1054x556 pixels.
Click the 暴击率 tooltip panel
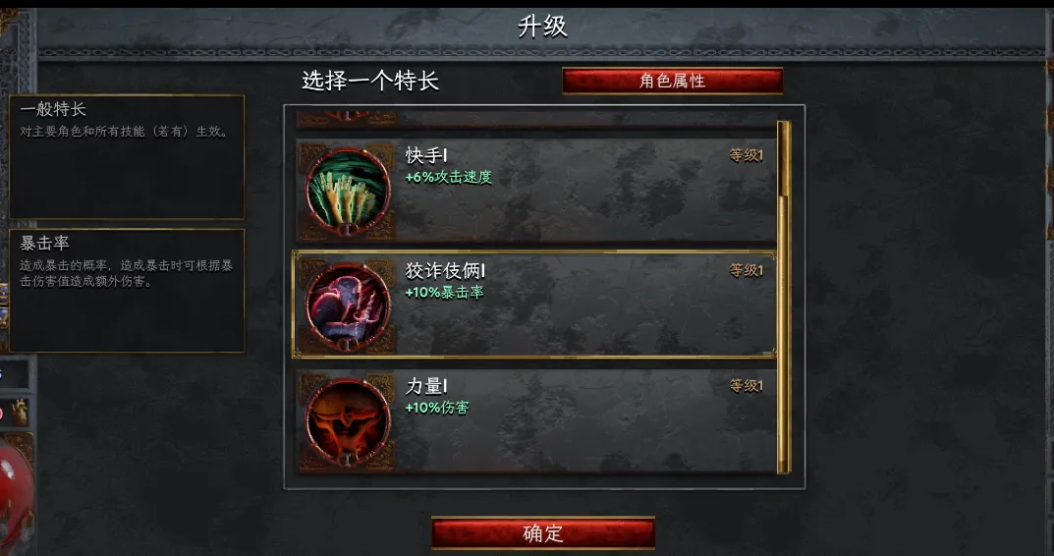[x=127, y=291]
